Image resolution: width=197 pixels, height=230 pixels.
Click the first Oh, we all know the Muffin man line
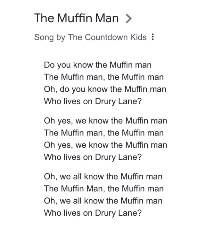pos(103,177)
